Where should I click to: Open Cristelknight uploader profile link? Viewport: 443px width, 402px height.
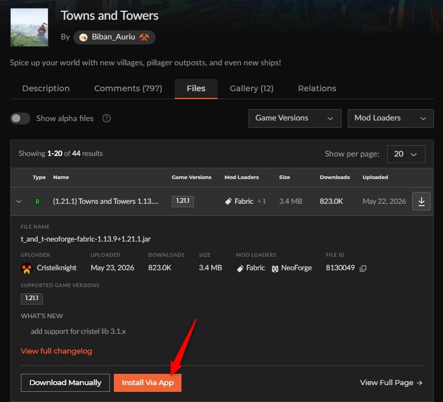[56, 268]
